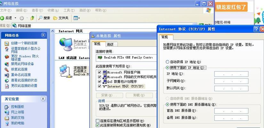
Task: Open the 查看(V) menu
Action: tap(37, 10)
